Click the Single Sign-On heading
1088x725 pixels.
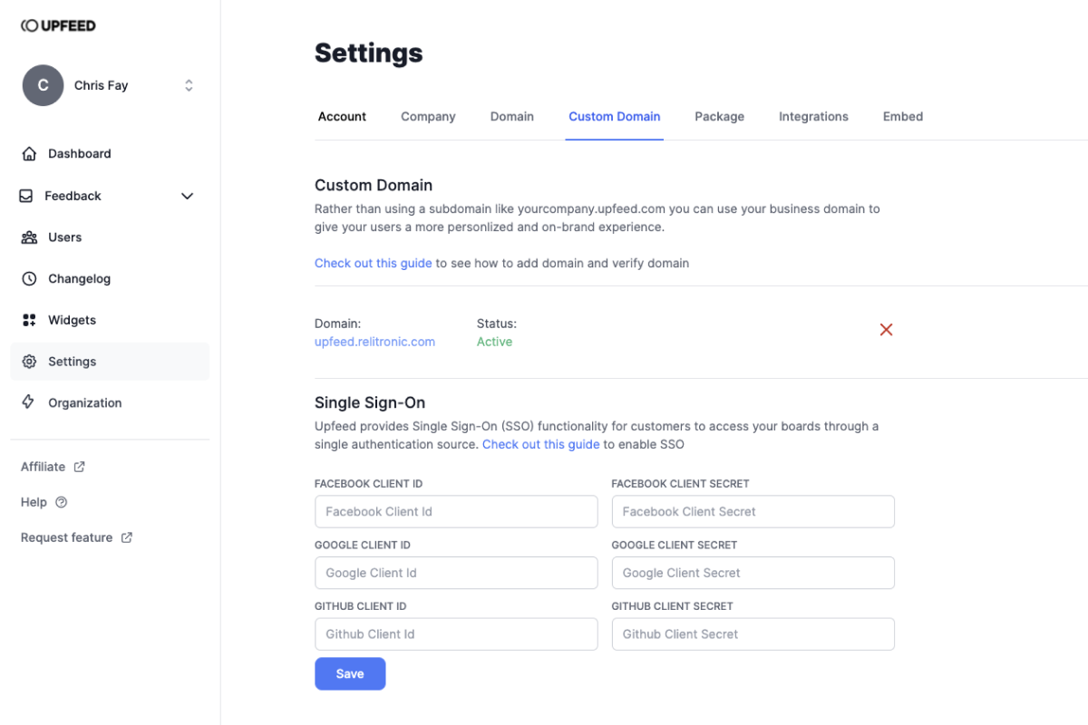tap(370, 402)
